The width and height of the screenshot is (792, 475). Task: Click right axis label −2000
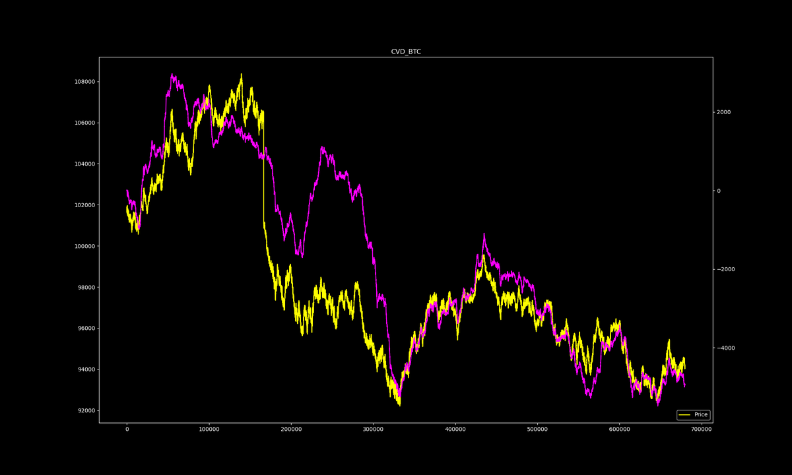(x=726, y=269)
